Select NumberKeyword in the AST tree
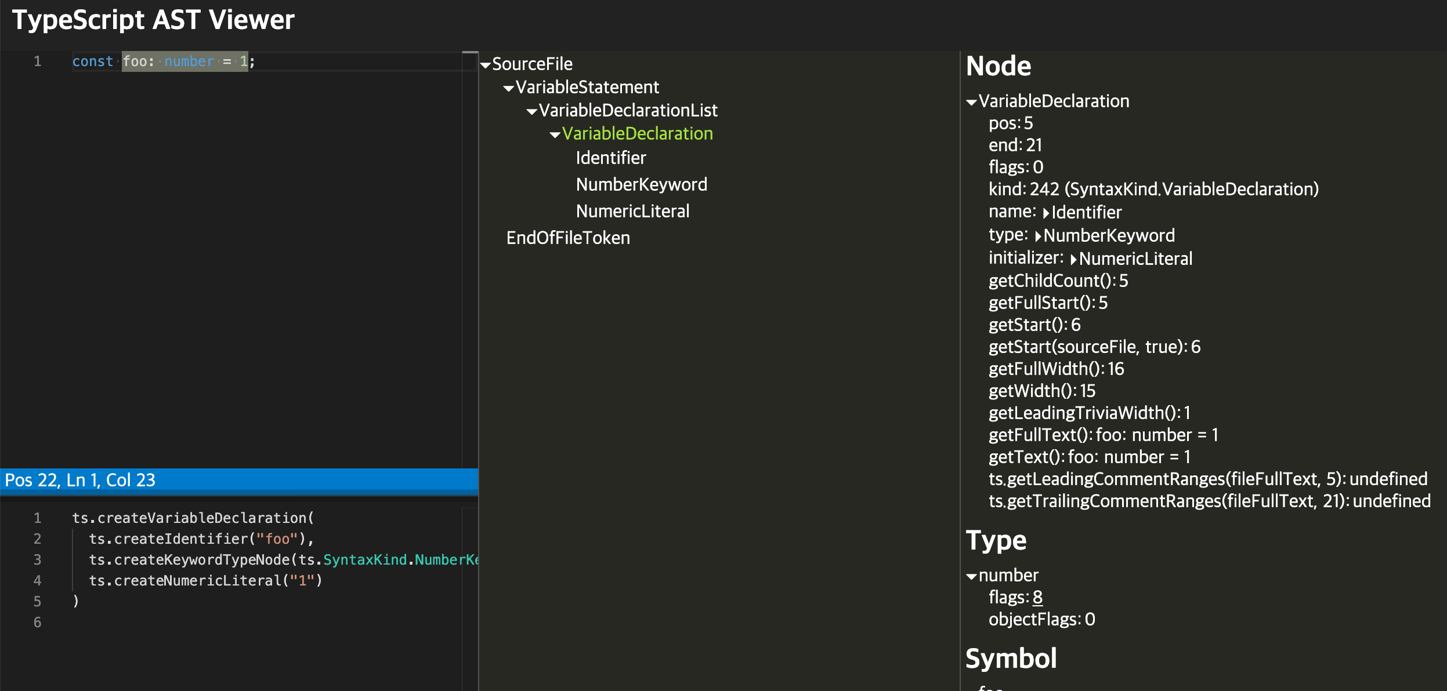 pyautogui.click(x=641, y=184)
